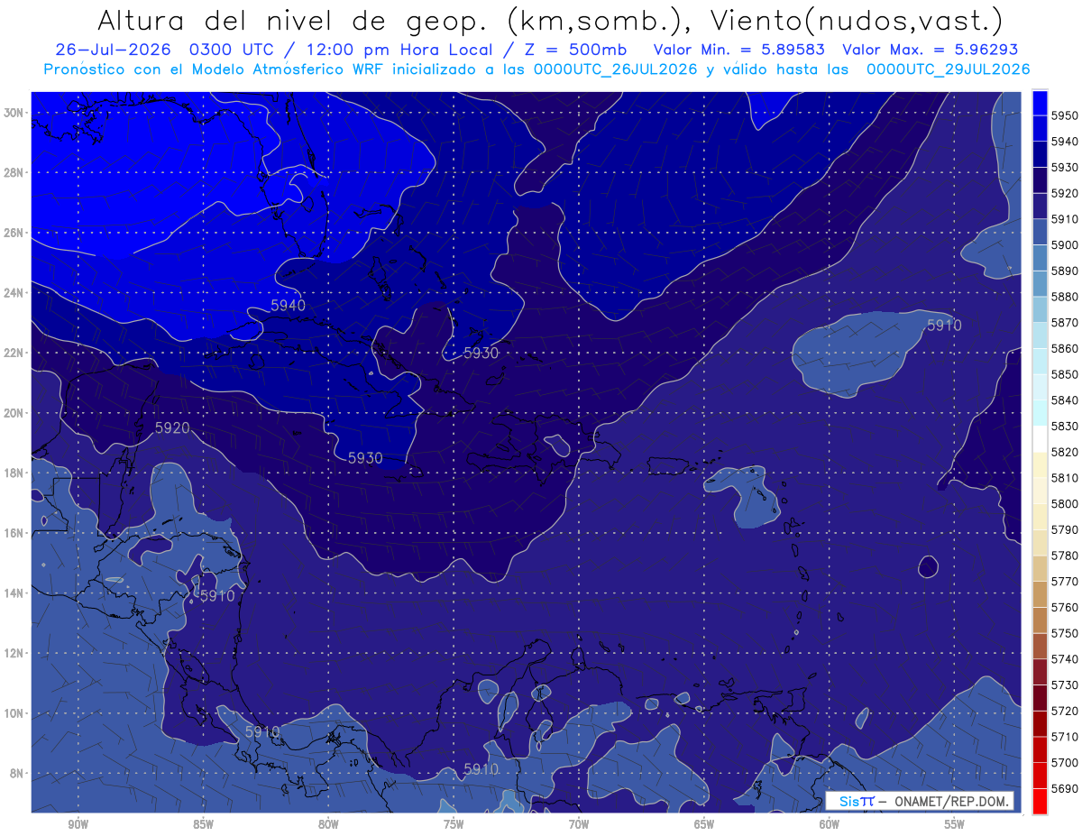1082x836 pixels.
Task: Click the '8N' latitude axis label
Action: point(18,774)
